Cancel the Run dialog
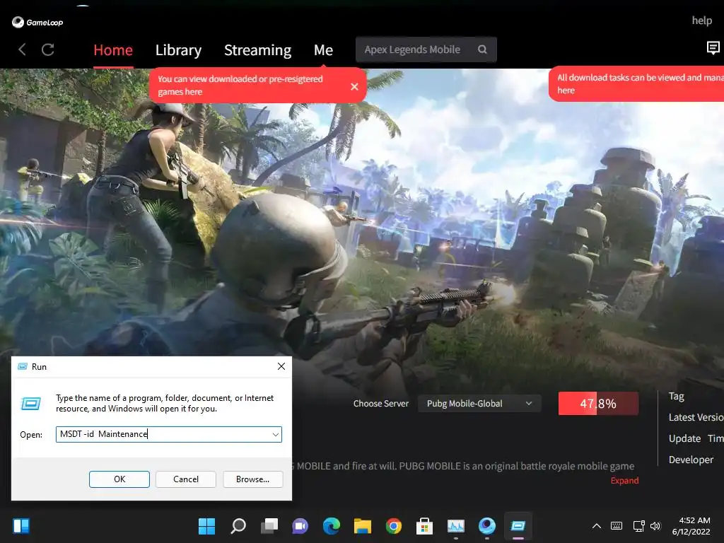 (x=186, y=479)
